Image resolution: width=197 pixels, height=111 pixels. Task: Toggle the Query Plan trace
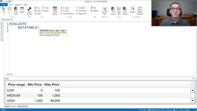[x=119, y=11]
